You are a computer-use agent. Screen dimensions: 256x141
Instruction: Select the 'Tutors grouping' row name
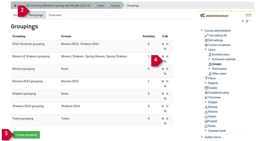(23, 119)
